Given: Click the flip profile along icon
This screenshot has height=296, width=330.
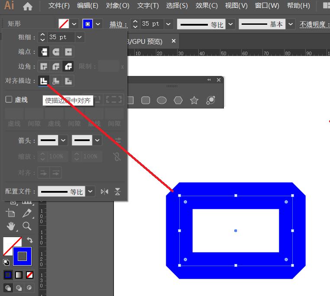Looking at the screenshot, I should [104, 191].
